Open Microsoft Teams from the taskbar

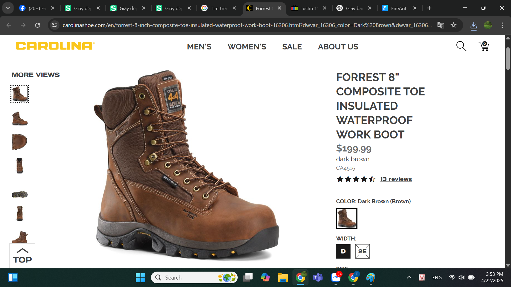[318, 278]
